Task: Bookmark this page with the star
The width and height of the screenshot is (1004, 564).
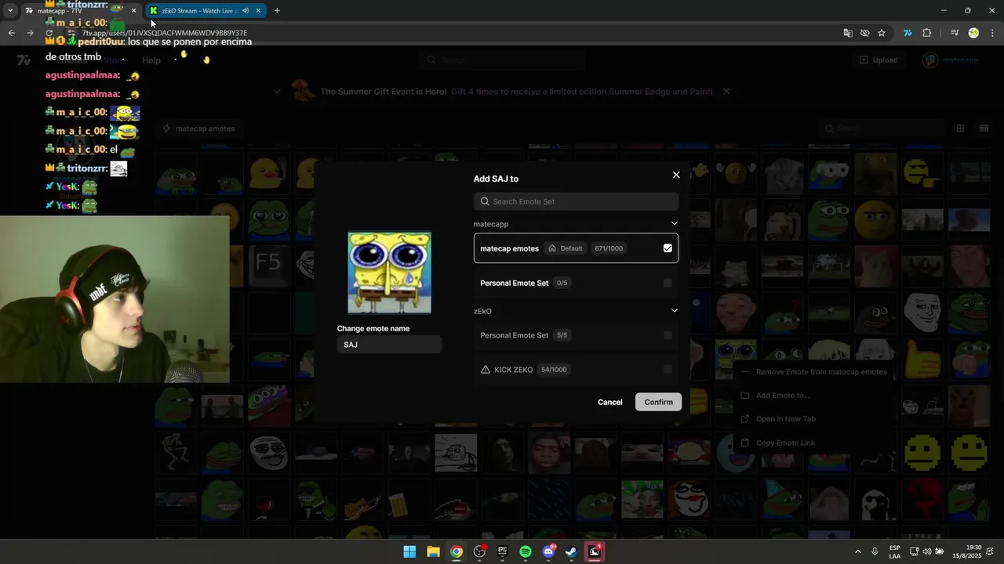Action: pos(882,33)
